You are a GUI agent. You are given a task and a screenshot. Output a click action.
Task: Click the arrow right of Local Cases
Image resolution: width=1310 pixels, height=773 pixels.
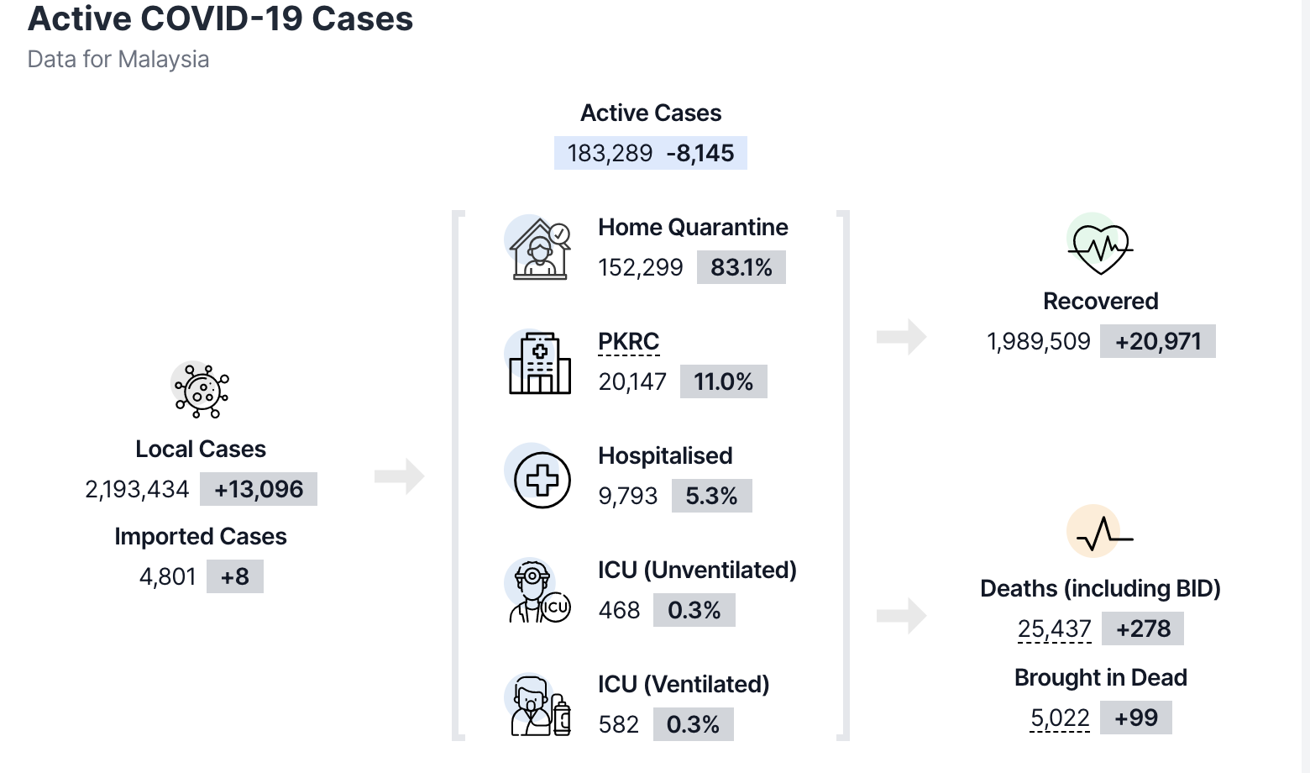click(400, 476)
